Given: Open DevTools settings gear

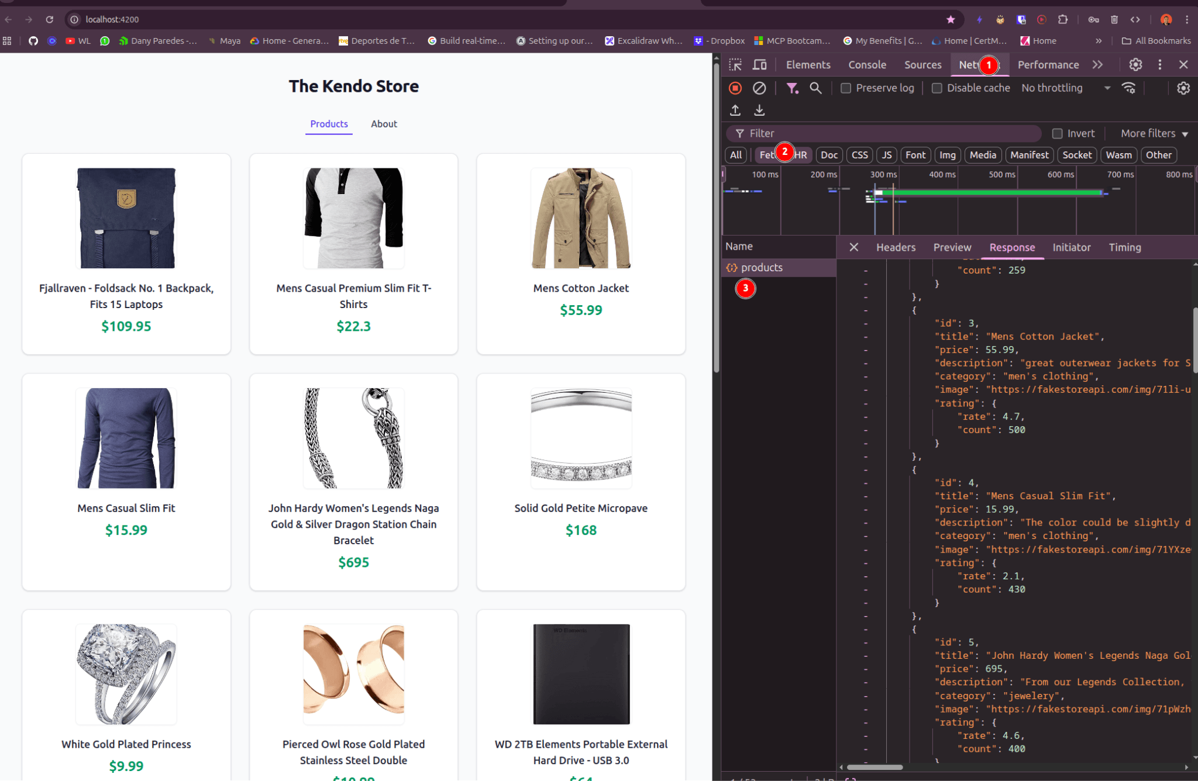Looking at the screenshot, I should tap(1135, 65).
